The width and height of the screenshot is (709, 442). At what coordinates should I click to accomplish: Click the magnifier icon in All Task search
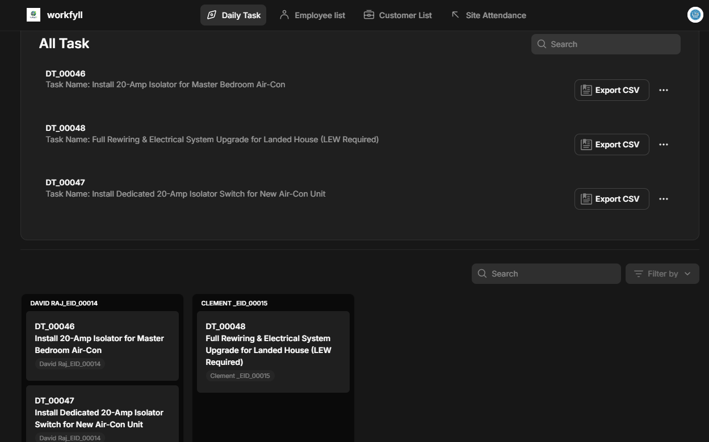[x=542, y=44]
